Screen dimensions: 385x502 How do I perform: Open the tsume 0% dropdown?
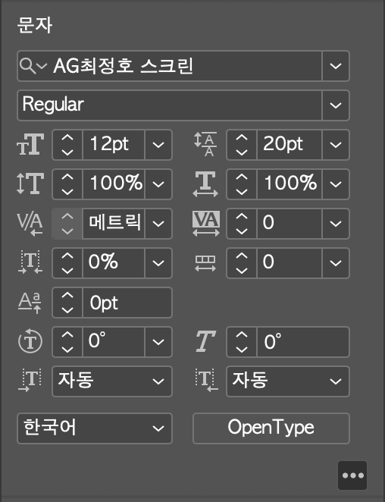point(158,263)
